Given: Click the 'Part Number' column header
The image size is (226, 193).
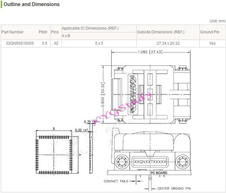Looking at the screenshot, I should point(13,32).
